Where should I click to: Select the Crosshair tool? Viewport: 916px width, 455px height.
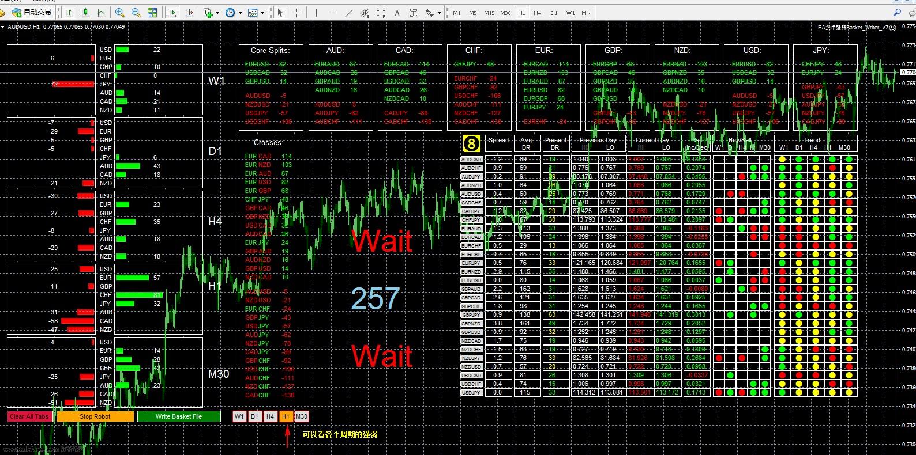tap(297, 13)
